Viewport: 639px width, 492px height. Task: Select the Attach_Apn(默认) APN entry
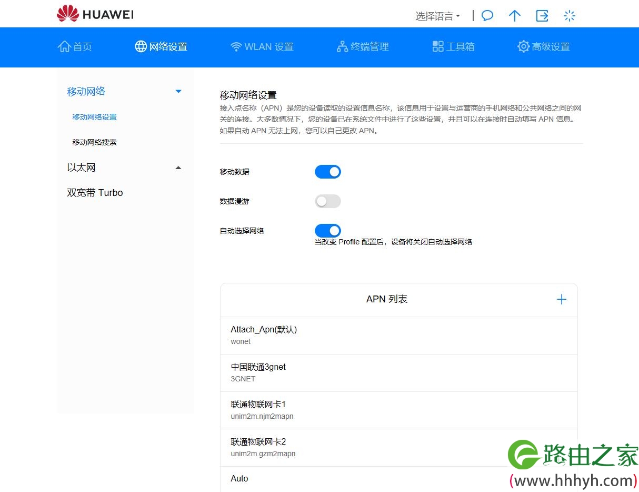(x=399, y=336)
